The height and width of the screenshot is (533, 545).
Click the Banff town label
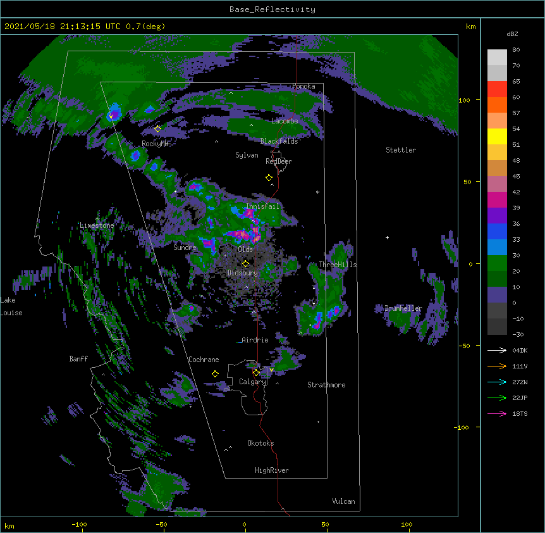point(78,359)
